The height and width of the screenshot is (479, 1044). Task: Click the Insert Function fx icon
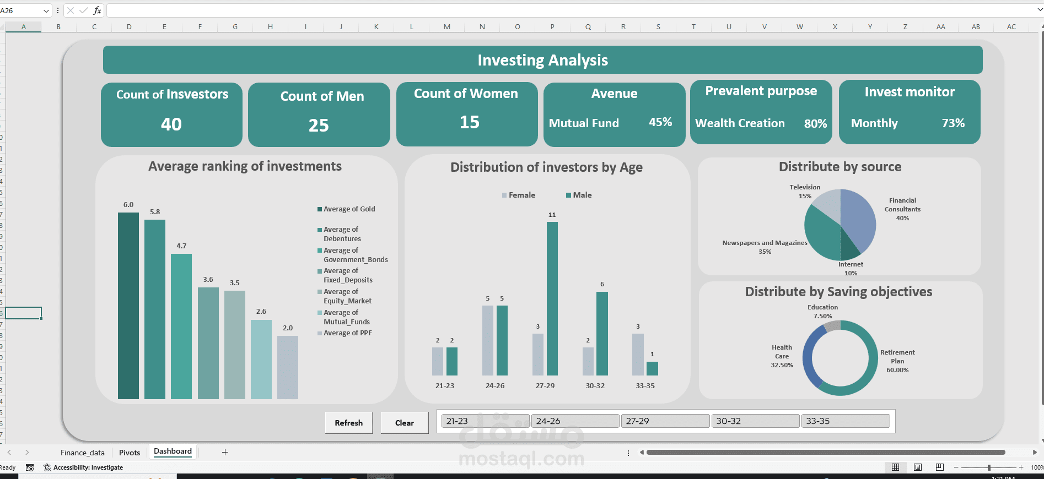point(97,10)
